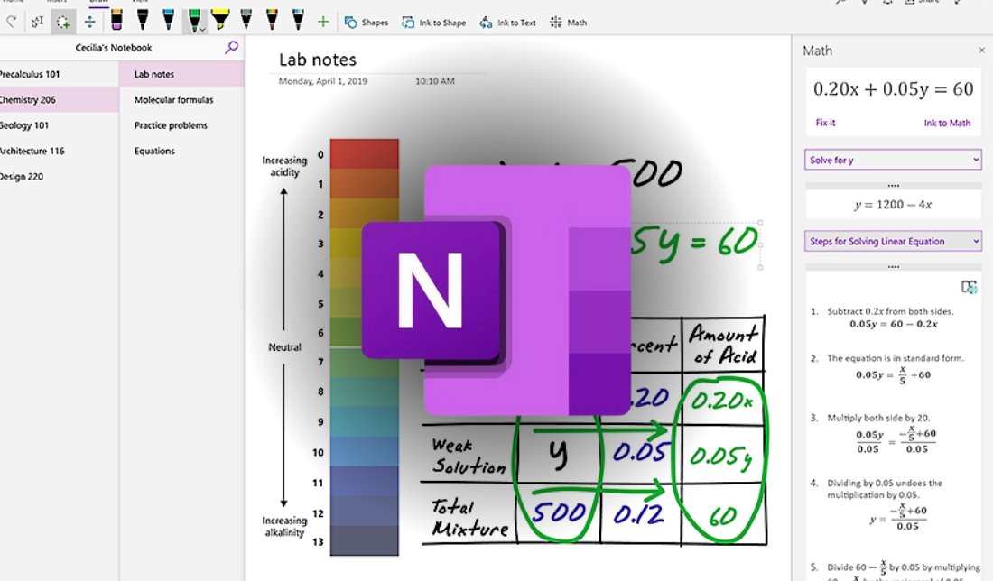Add a new pen with the plus icon
993x581 pixels.
(x=323, y=22)
